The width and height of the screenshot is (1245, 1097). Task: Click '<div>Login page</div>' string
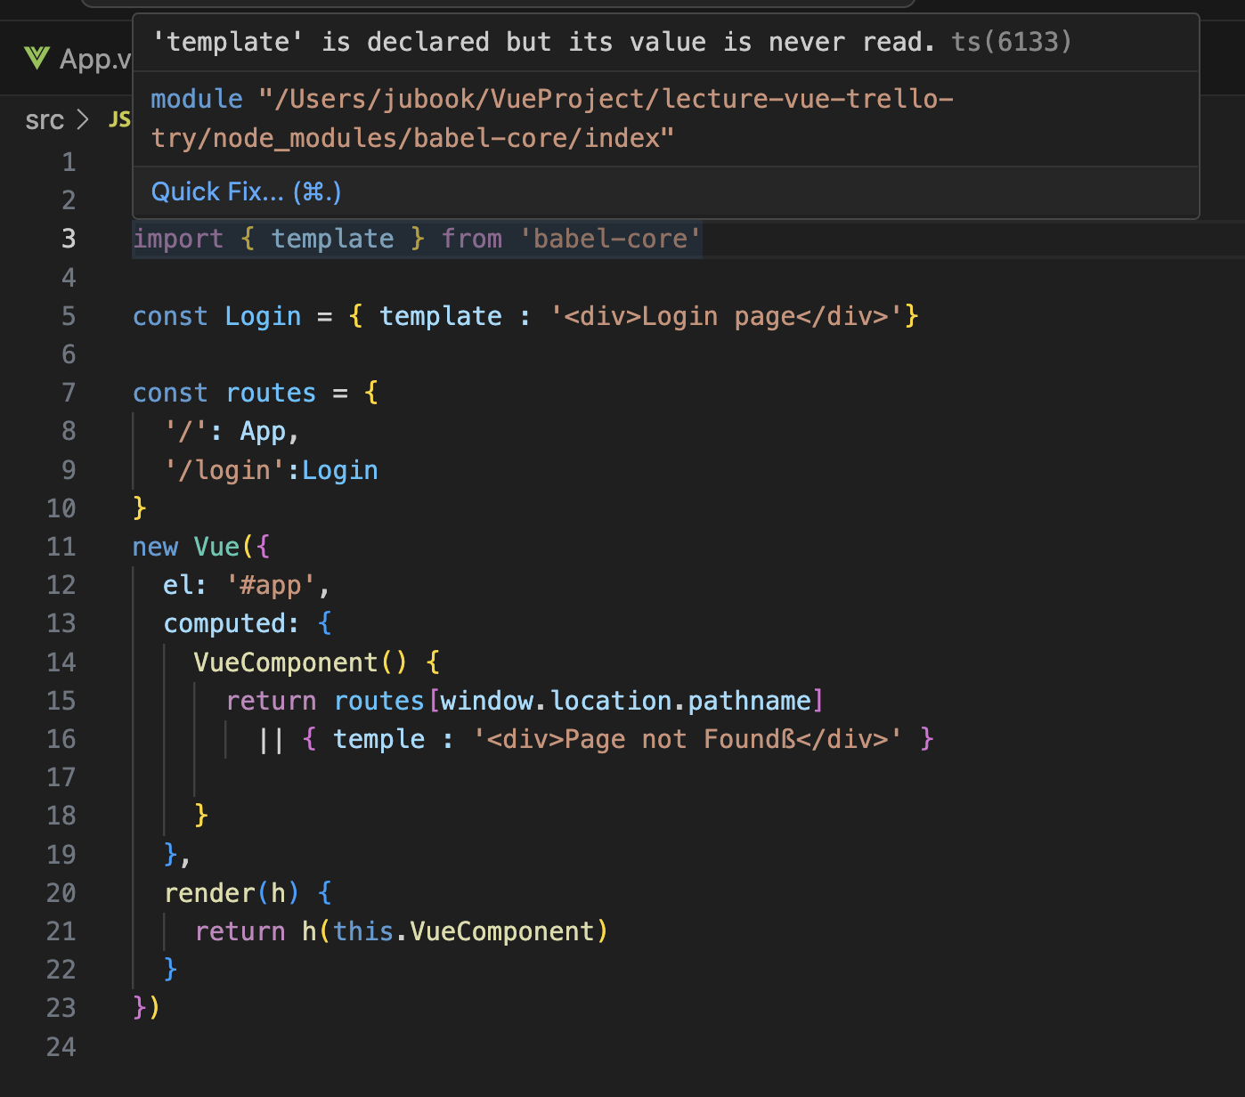(727, 316)
